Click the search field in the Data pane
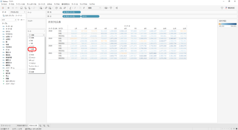238x130 pixels. pyautogui.click(x=9, y=20)
